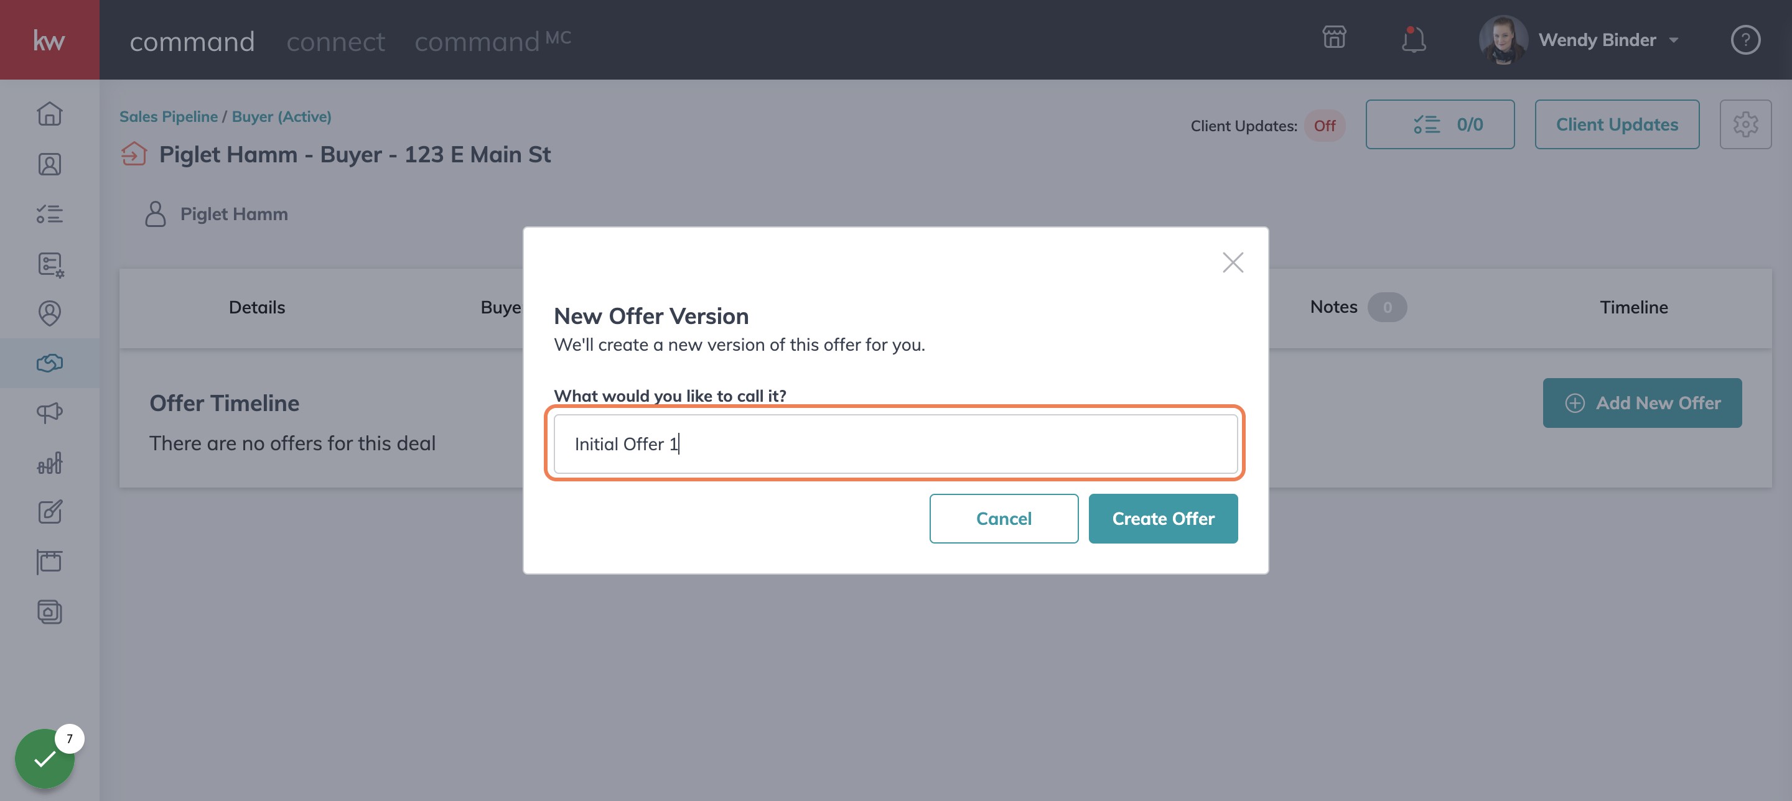Close the New Offer Version dialog
The width and height of the screenshot is (1792, 801).
coord(1232,262)
